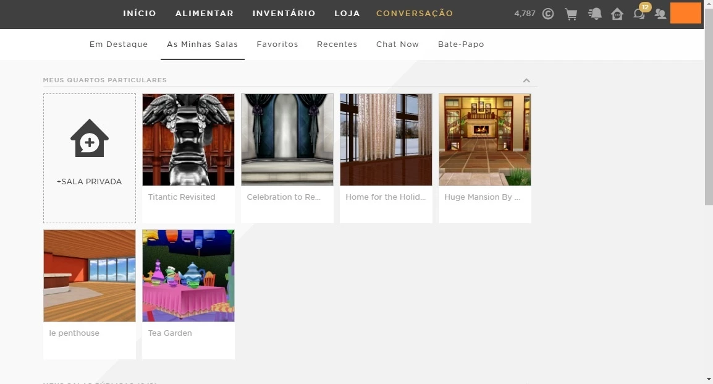713x384 pixels.
Task: Go to INÍCIO menu
Action: point(140,14)
